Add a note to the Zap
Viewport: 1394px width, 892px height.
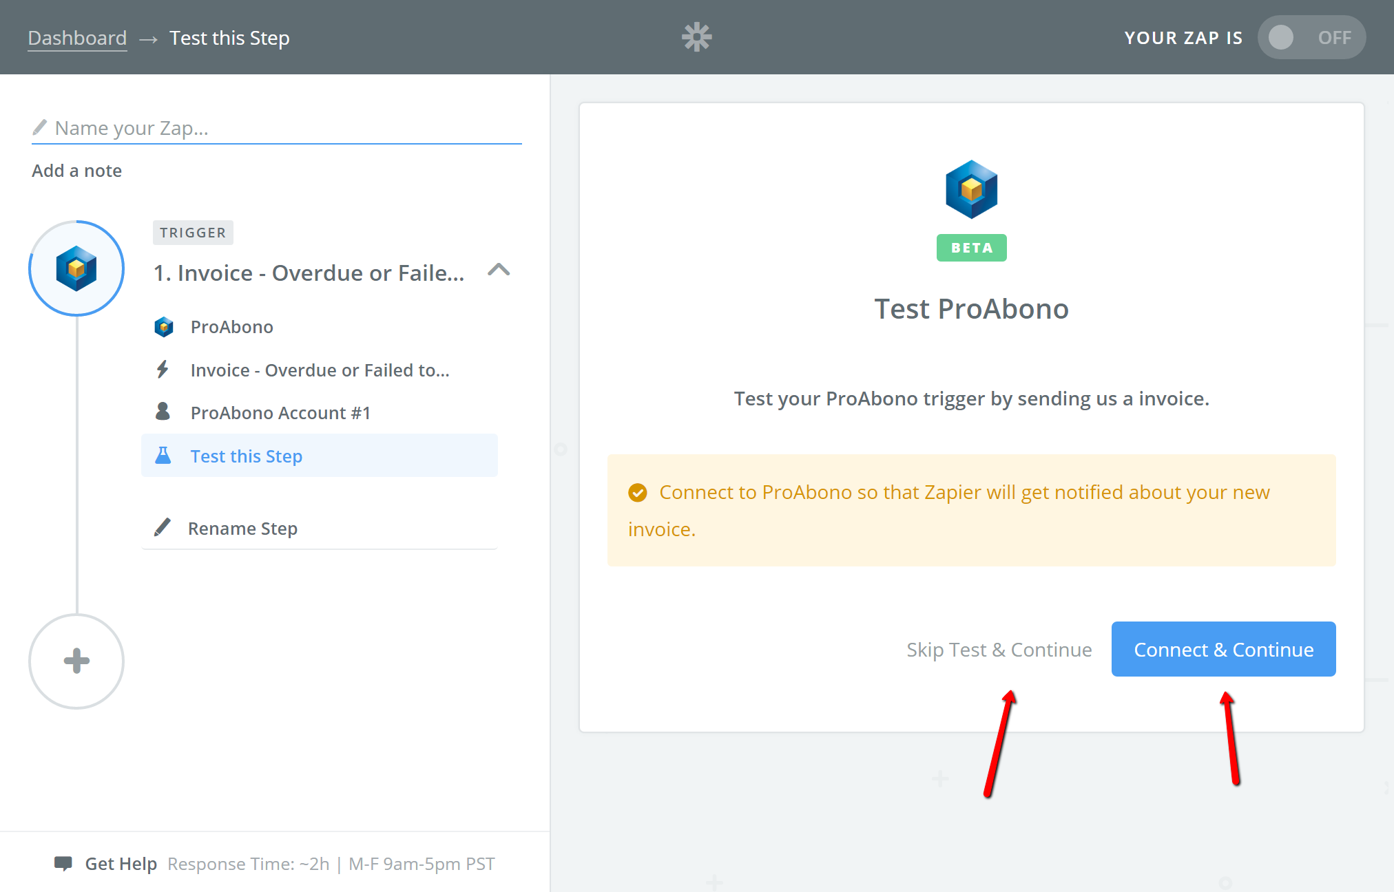[x=76, y=171]
